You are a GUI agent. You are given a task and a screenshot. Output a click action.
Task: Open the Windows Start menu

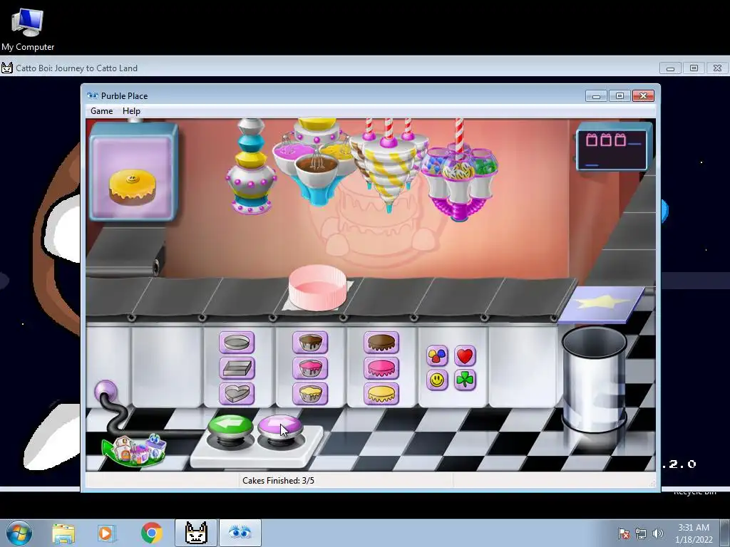point(19,533)
